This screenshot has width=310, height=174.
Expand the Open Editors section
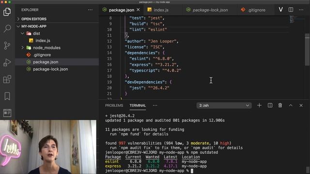(x=57, y=19)
